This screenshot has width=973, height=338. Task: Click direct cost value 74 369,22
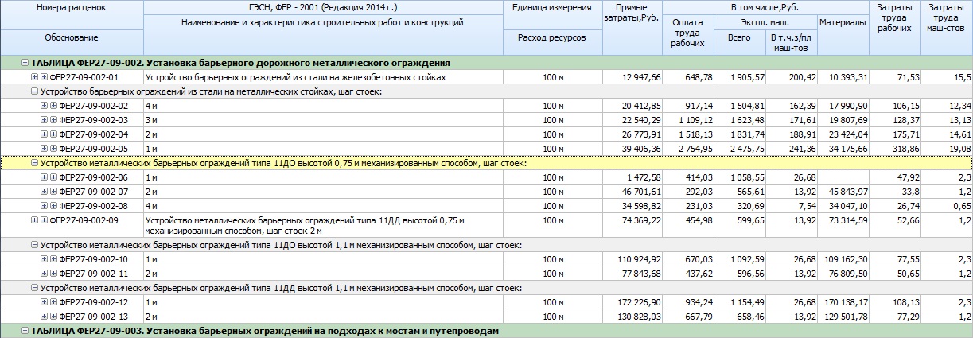tap(641, 220)
